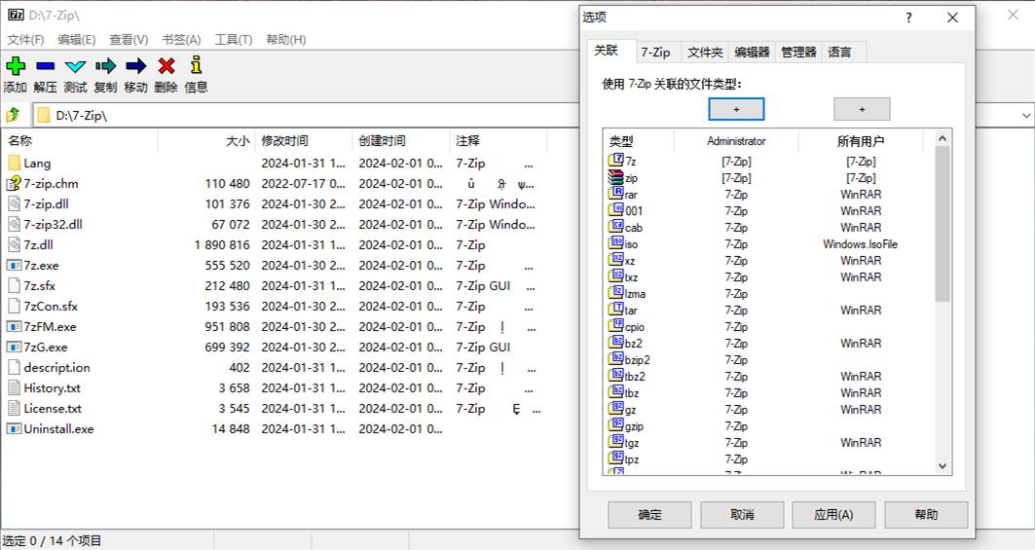Click the 1 890 816 size of 7z.dll
The height and width of the screenshot is (550, 1035).
[x=222, y=245]
